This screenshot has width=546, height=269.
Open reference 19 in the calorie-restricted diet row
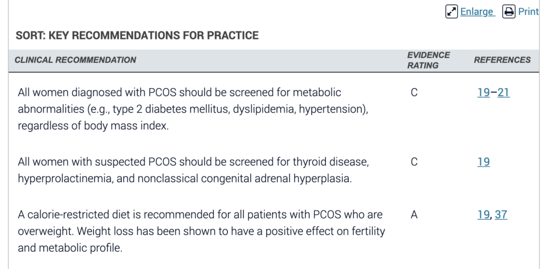tap(483, 215)
